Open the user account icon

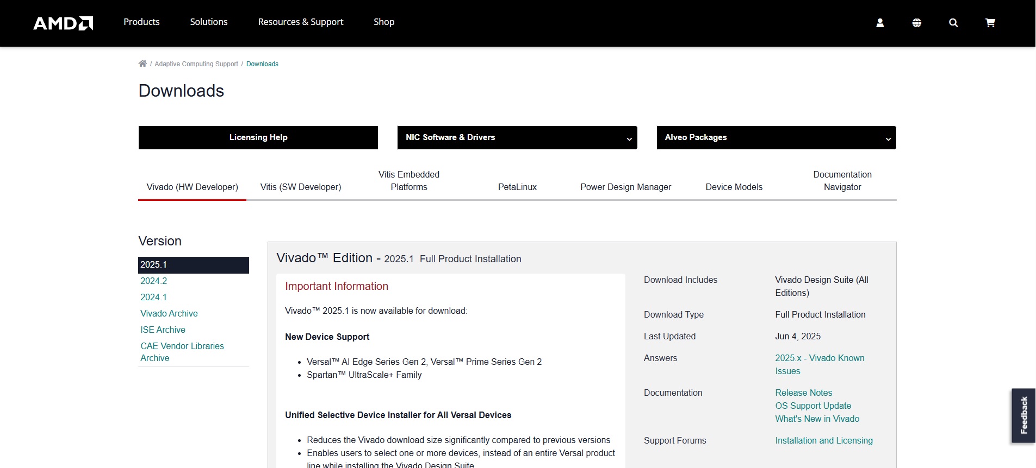(880, 23)
